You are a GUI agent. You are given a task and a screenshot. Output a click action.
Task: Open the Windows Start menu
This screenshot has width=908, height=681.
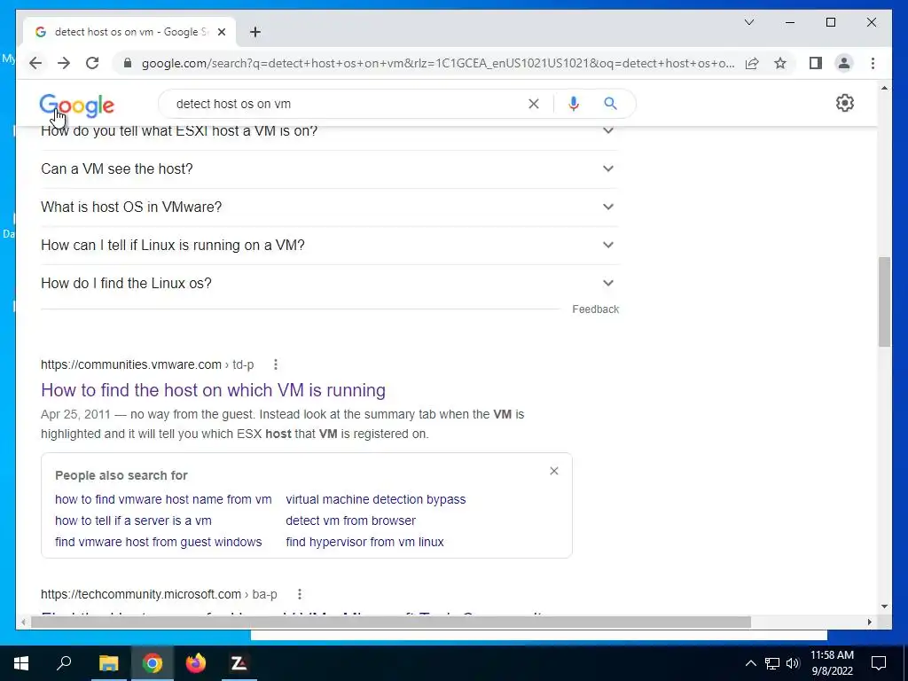[21, 663]
